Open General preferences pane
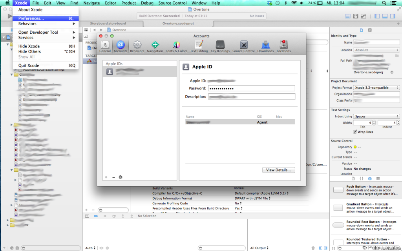 (x=105, y=47)
